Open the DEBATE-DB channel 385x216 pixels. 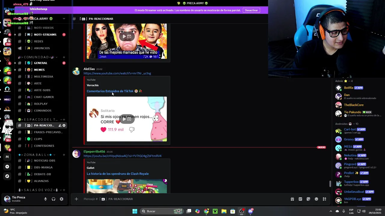pos(42,174)
